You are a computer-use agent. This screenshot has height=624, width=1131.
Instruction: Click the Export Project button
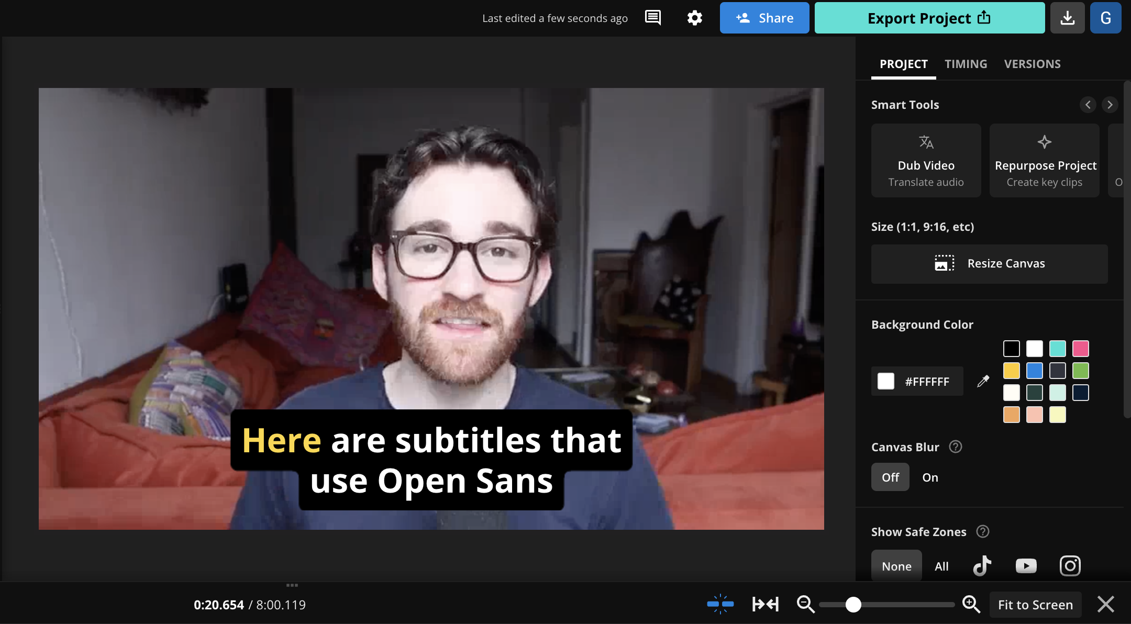coord(929,18)
